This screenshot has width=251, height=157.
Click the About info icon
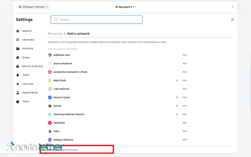(x=18, y=102)
